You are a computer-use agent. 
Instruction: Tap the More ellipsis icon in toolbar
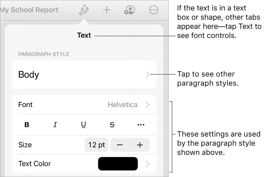153,10
